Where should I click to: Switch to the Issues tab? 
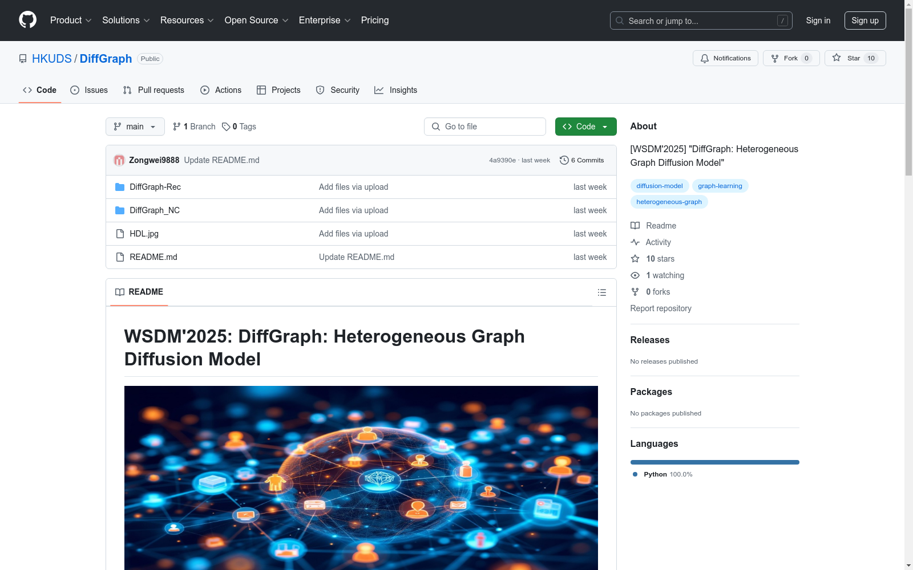(89, 90)
